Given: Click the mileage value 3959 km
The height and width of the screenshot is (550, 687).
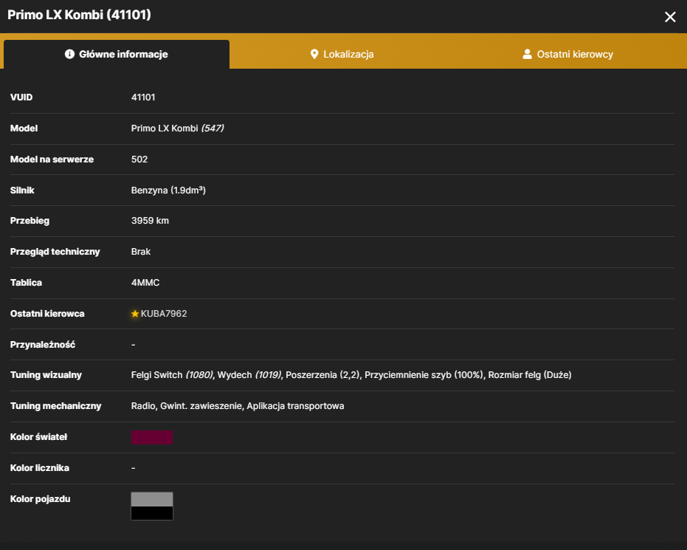Looking at the screenshot, I should tap(150, 221).
